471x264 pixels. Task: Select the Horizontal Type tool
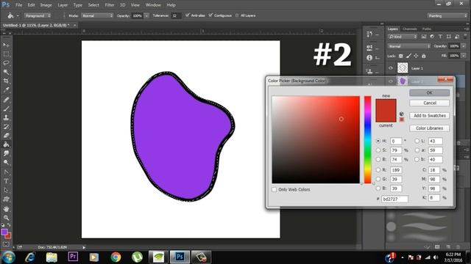[6, 181]
